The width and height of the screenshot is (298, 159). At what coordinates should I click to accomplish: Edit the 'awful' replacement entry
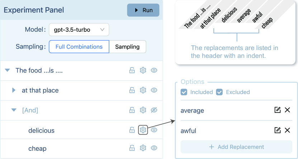point(278,130)
